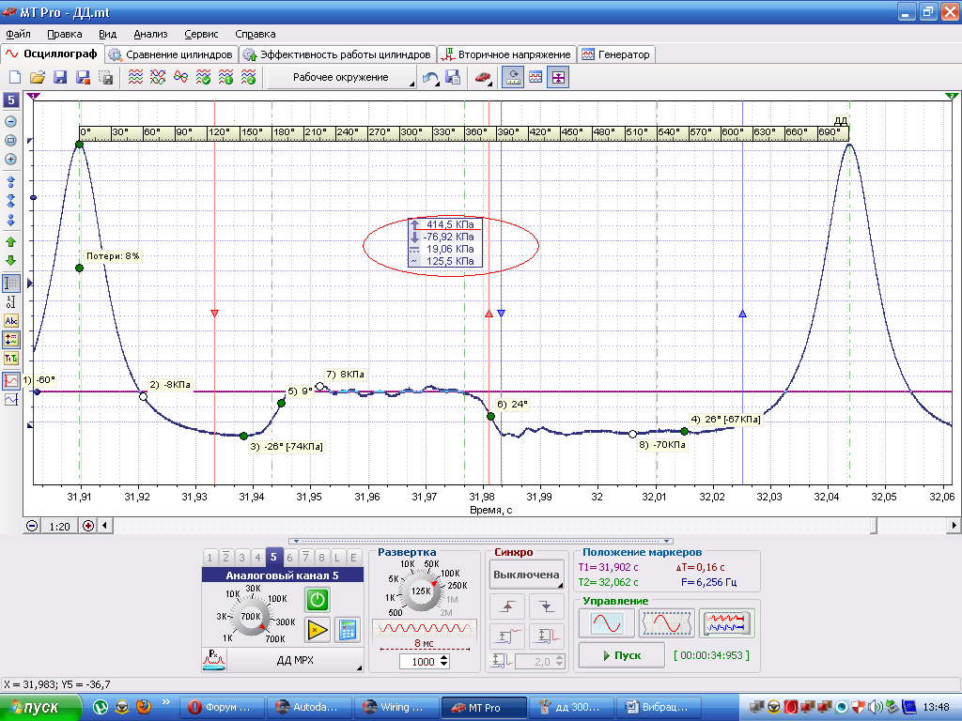Viewport: 962px width, 721px height.
Task: Click the green down arrow in left sidebar
Action: (x=10, y=261)
